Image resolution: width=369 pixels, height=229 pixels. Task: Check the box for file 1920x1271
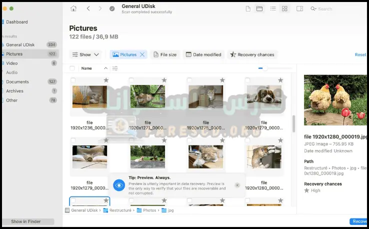[131, 80]
